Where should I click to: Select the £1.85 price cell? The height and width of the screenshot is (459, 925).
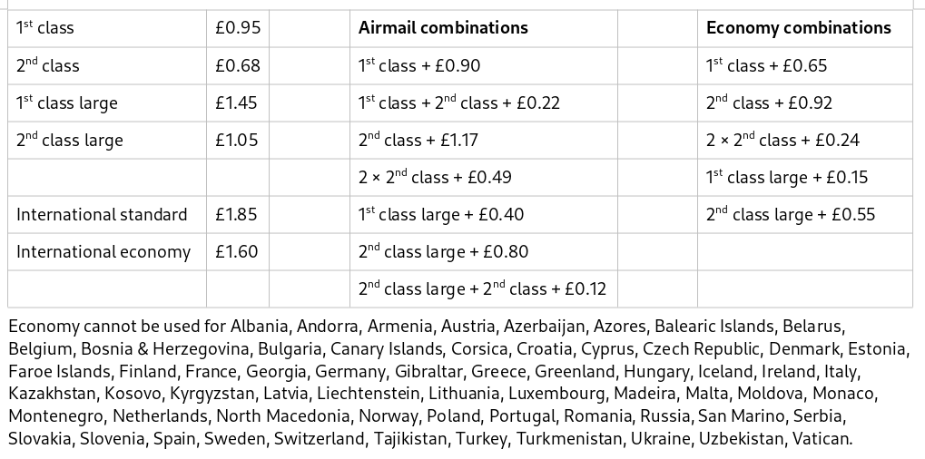click(236, 214)
